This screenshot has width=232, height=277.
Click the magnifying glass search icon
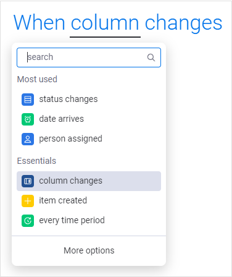click(x=151, y=58)
